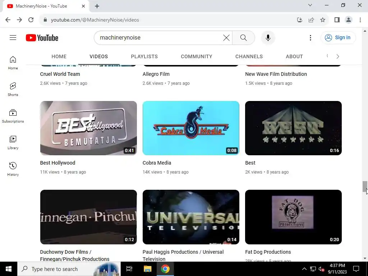
Task: Click the install app icon in address bar
Action: pos(300,20)
